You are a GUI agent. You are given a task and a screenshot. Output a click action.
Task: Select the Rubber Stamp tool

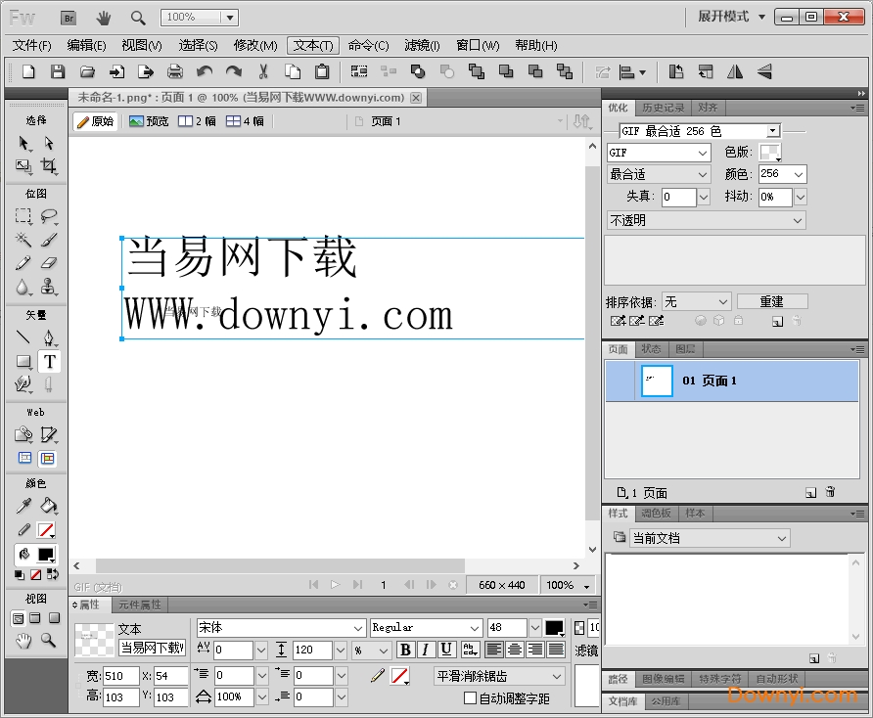tap(49, 288)
